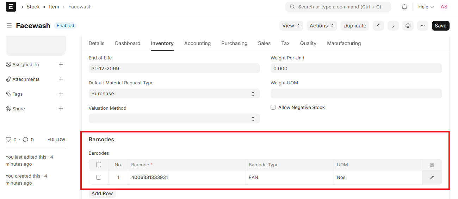Click the Facewash breadcrumb
The height and width of the screenshot is (199, 458).
(x=80, y=7)
